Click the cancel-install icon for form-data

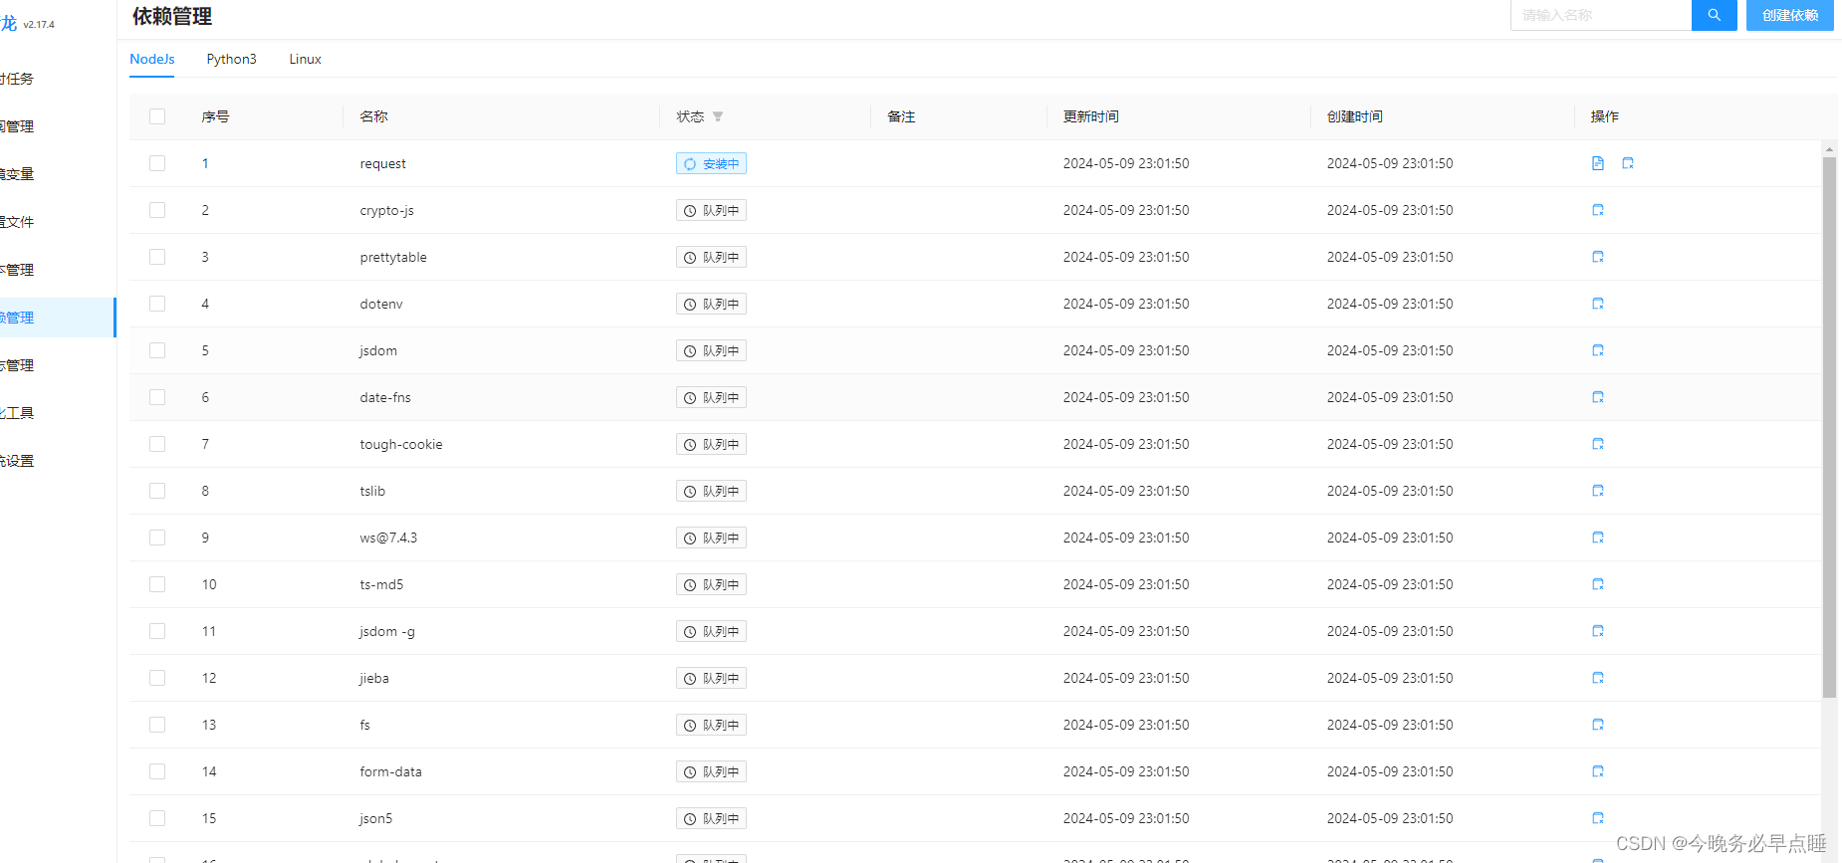tap(1597, 771)
